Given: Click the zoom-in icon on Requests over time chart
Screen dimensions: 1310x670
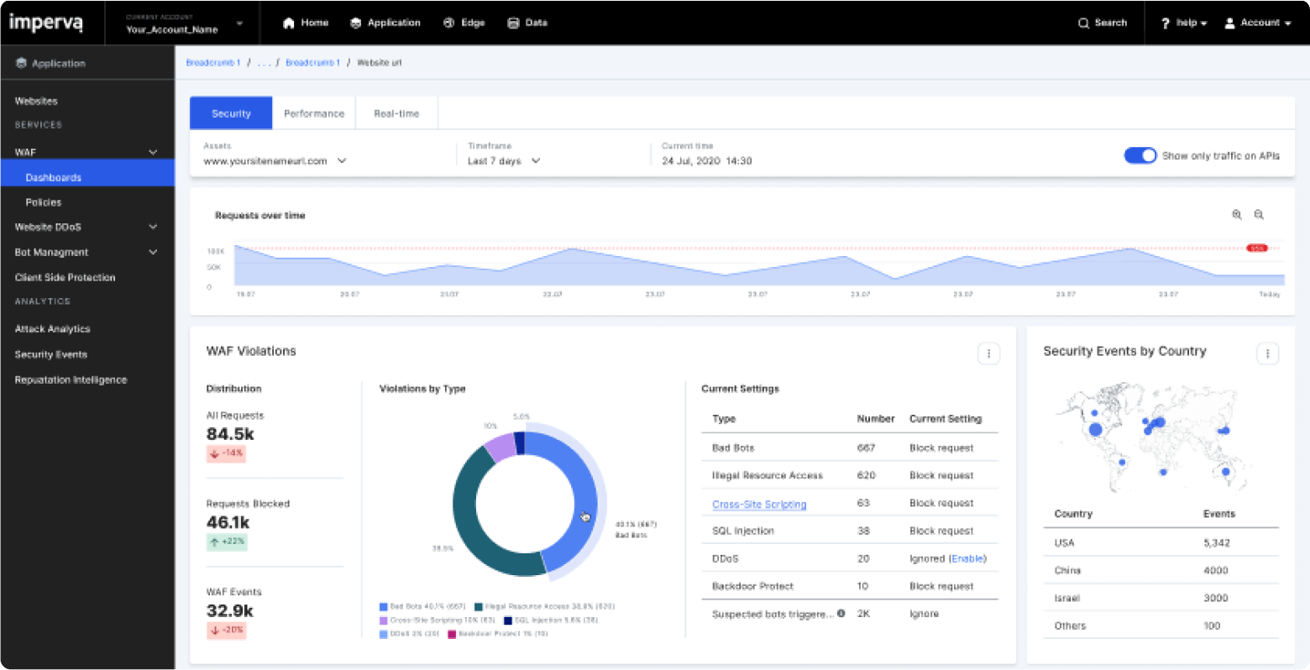Looking at the screenshot, I should tap(1237, 214).
